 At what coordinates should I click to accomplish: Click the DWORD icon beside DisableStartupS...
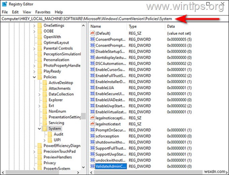tap(92, 51)
